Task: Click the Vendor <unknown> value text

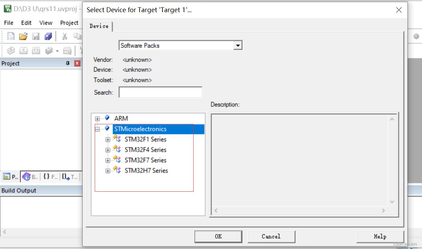Action: point(137,60)
